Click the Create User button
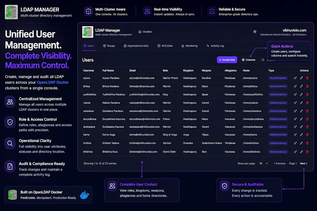The width and height of the screenshot is (317, 211). pyautogui.click(x=227, y=60)
